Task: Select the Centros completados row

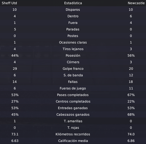Action: click(73, 101)
